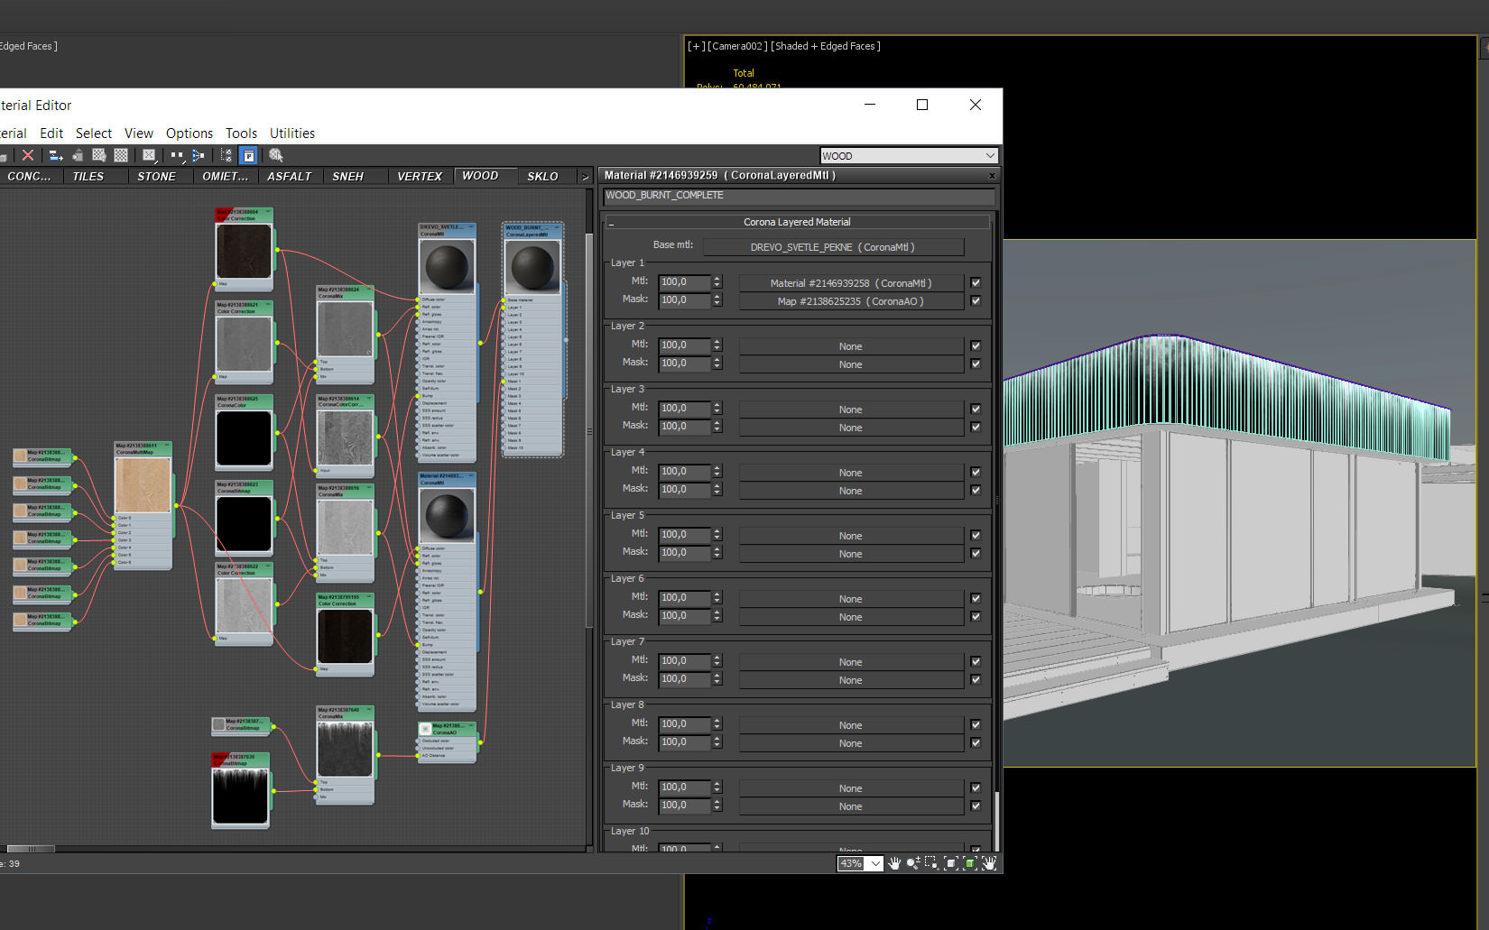Select the CoronaMultiMap wood texture node
1489x930 pixels.
click(x=143, y=484)
